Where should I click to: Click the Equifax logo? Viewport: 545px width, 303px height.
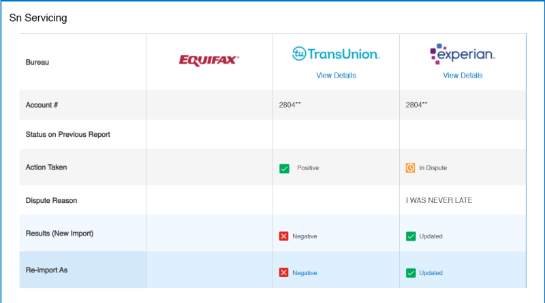pyautogui.click(x=209, y=61)
